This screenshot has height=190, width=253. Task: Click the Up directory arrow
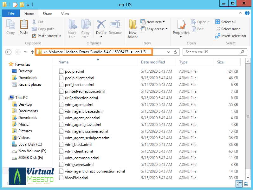pyautogui.click(x=32, y=52)
